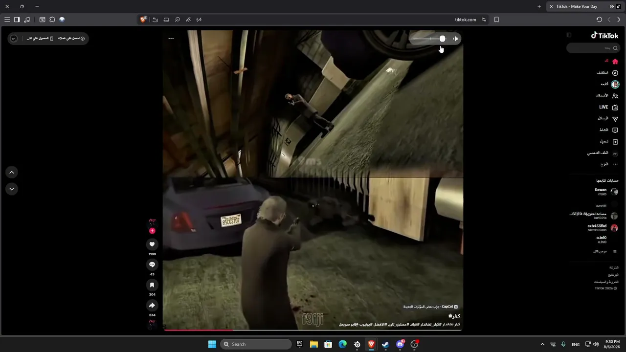Open Steam from the taskbar
This screenshot has height=352, width=626.
(386, 344)
